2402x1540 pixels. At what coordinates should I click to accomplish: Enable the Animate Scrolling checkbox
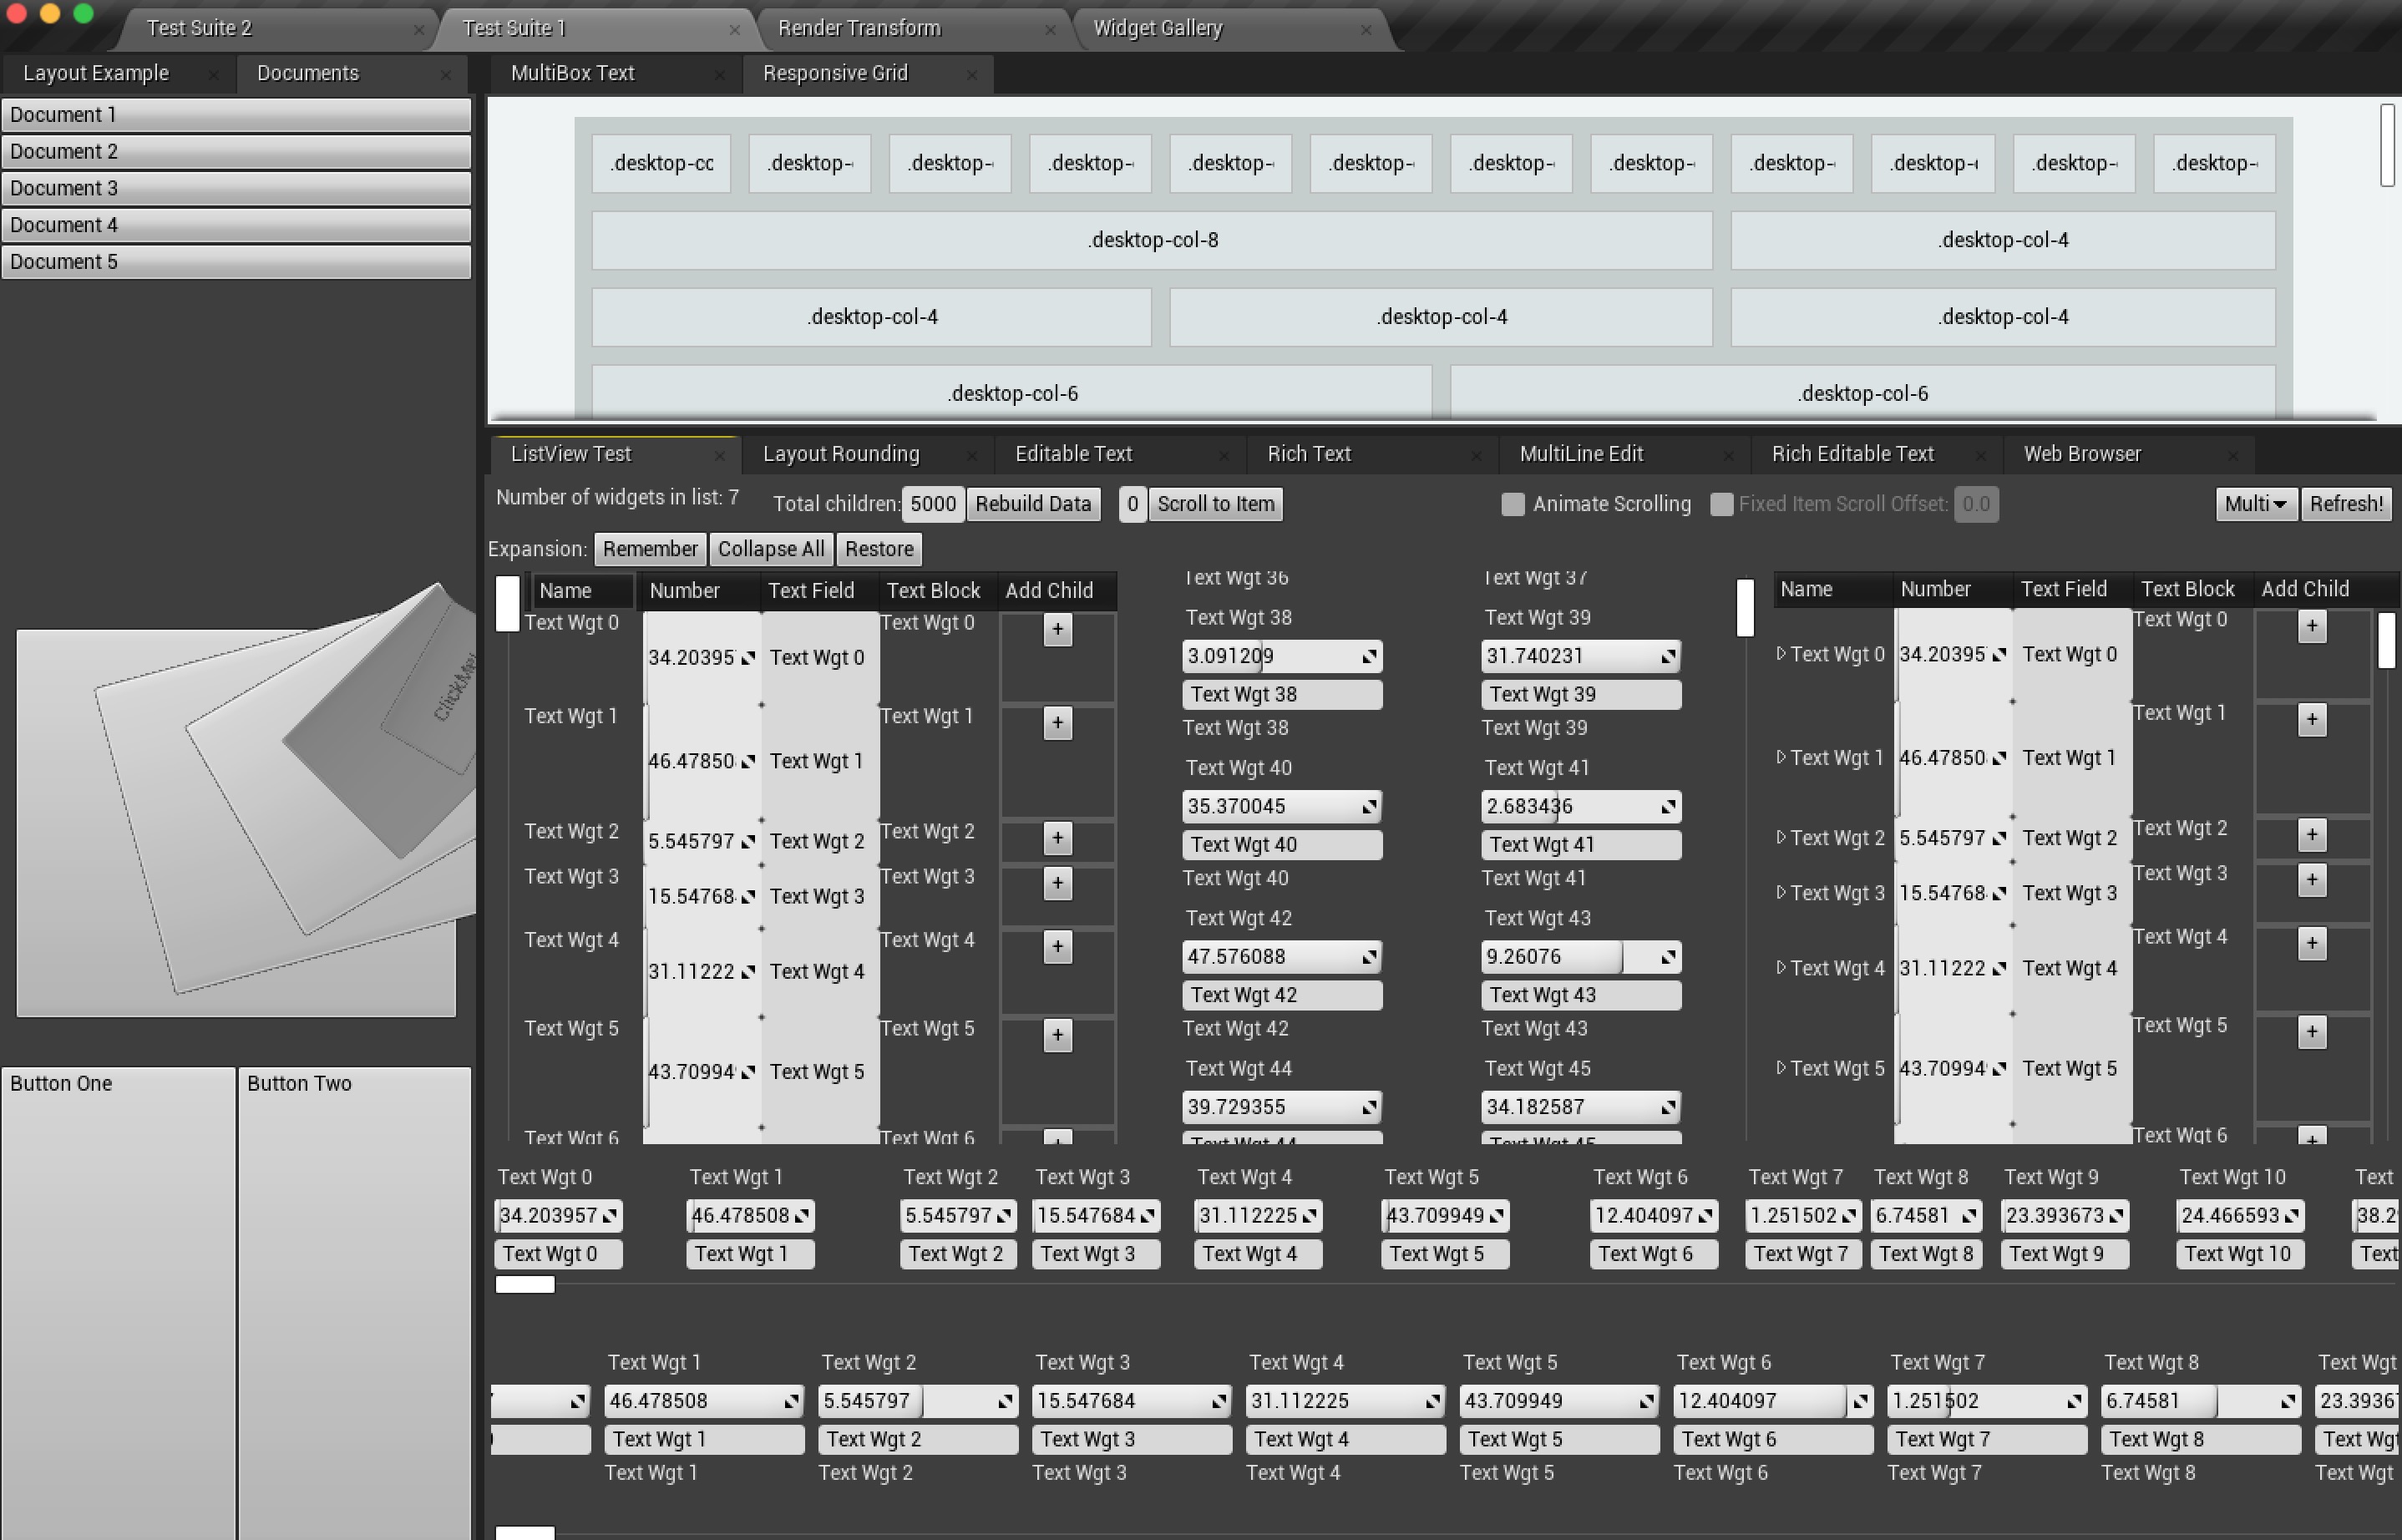(x=1512, y=504)
